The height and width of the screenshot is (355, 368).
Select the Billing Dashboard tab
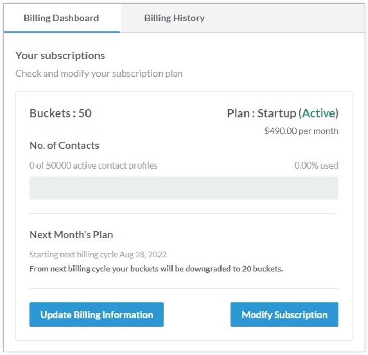pos(62,18)
